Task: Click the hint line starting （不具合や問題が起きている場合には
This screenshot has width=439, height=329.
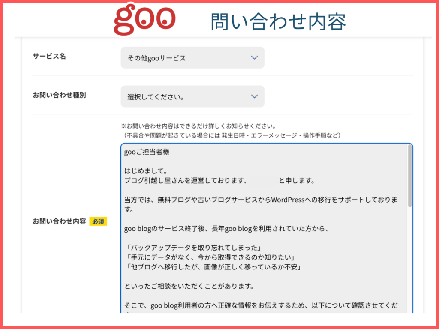Action: [x=232, y=135]
